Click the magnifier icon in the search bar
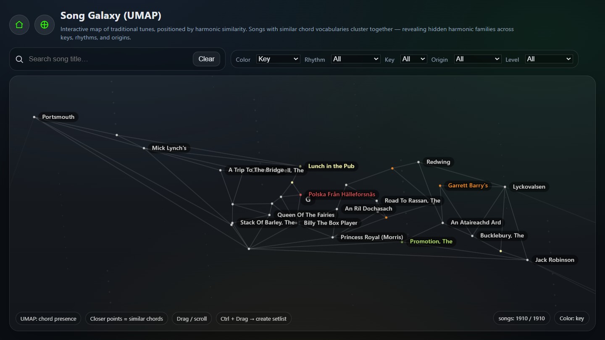Screen dimensions: 605x340 click(19, 59)
